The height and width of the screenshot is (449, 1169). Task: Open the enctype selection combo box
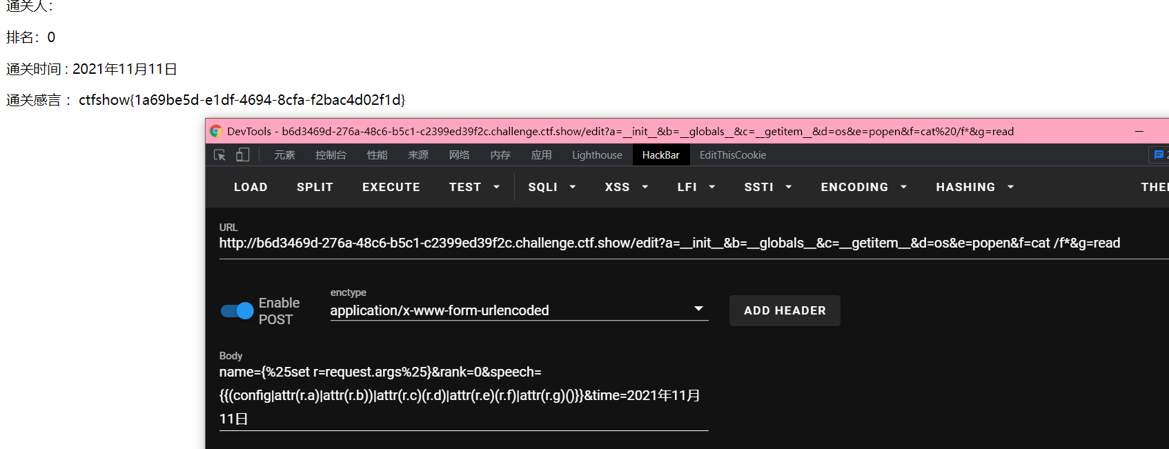click(519, 310)
